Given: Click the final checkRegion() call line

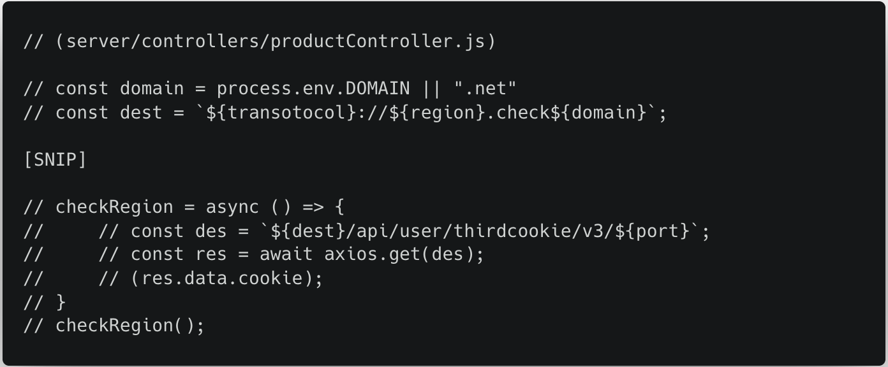Looking at the screenshot, I should [x=130, y=326].
